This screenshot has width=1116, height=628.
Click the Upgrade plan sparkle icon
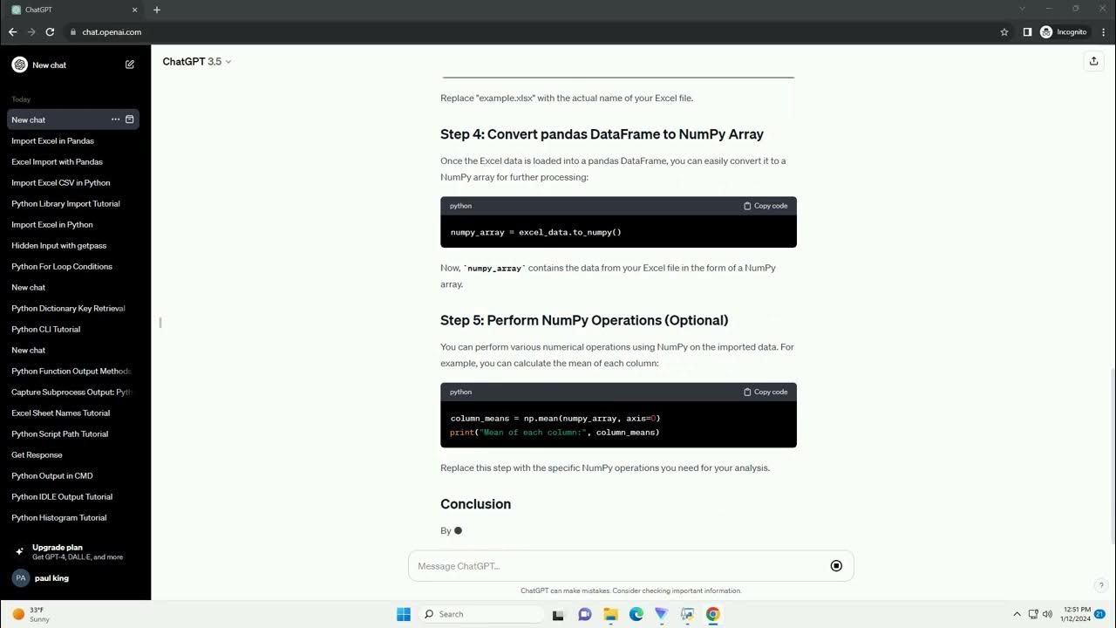click(x=19, y=551)
